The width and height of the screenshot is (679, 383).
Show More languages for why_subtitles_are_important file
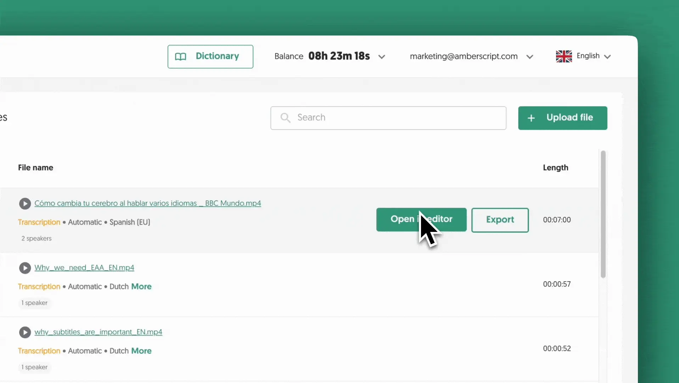click(141, 351)
